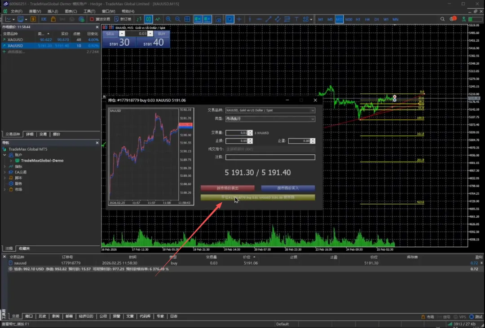Click the tile windows grid icon

(x=188, y=19)
